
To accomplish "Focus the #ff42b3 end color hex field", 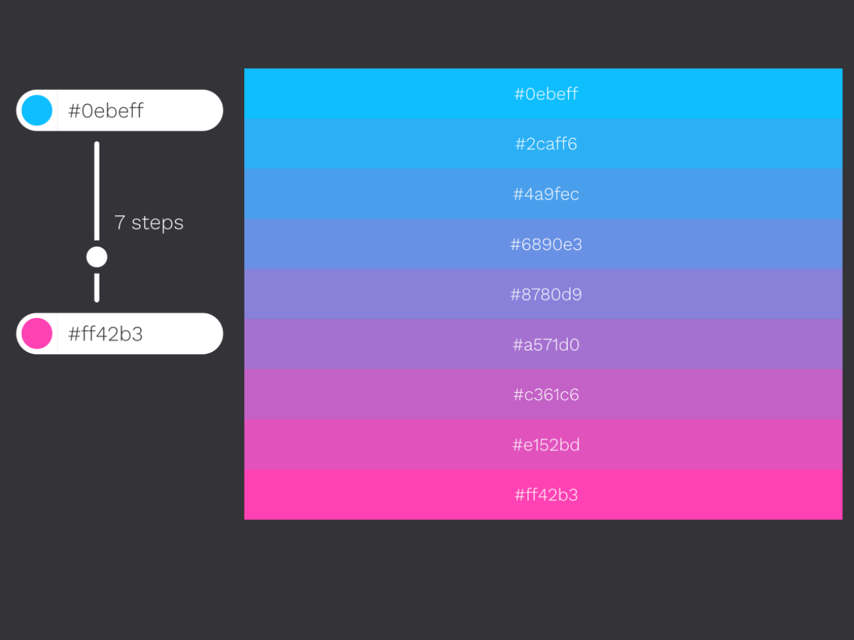I will (x=133, y=334).
